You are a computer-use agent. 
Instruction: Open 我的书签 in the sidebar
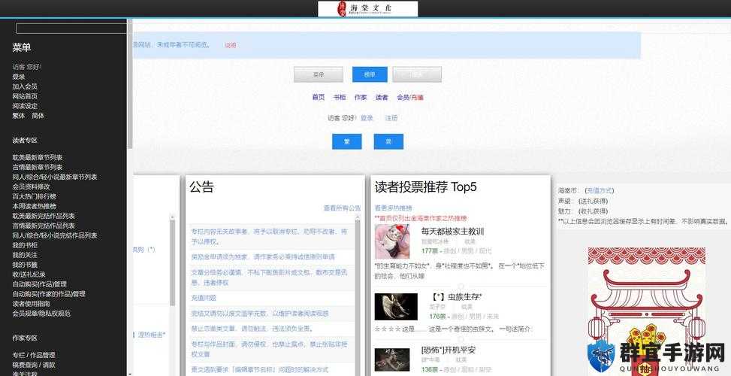(x=25, y=265)
